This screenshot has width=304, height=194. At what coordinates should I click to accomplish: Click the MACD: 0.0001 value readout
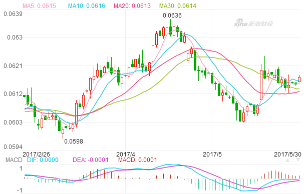click(x=138, y=160)
